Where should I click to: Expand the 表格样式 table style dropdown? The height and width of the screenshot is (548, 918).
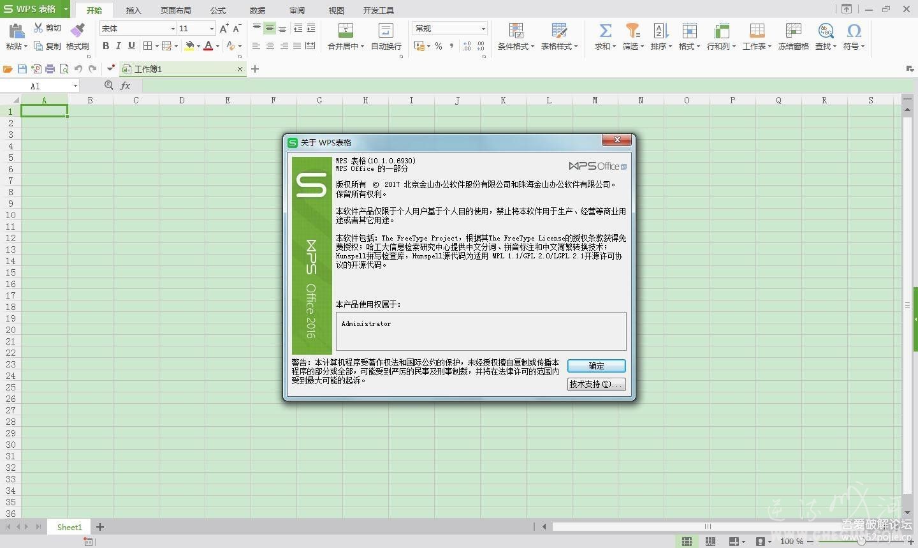[x=576, y=47]
